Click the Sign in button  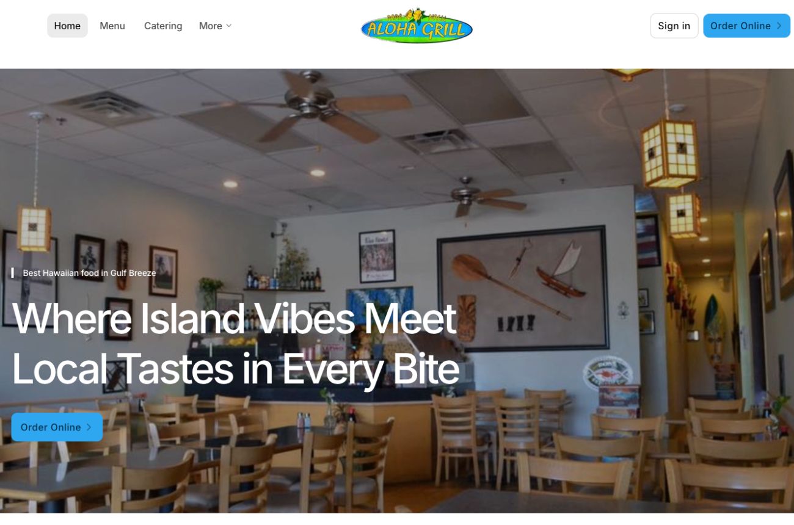(x=674, y=26)
